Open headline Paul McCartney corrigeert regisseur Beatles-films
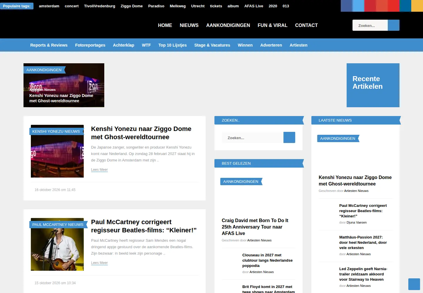Image resolution: width=423 pixels, height=293 pixels. pos(144,226)
